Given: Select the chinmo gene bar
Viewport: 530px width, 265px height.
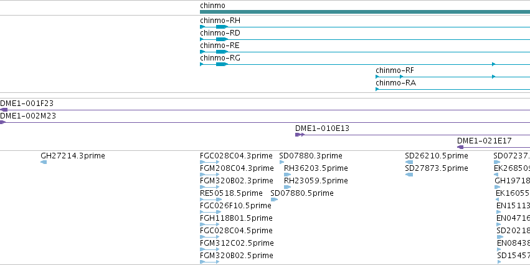Looking at the screenshot, I should (365, 12).
